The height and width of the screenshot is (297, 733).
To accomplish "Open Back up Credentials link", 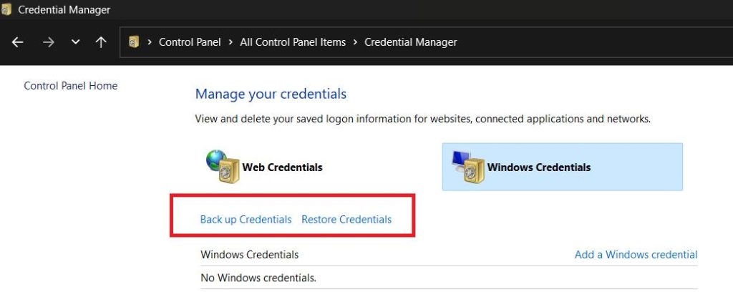I will [x=246, y=220].
